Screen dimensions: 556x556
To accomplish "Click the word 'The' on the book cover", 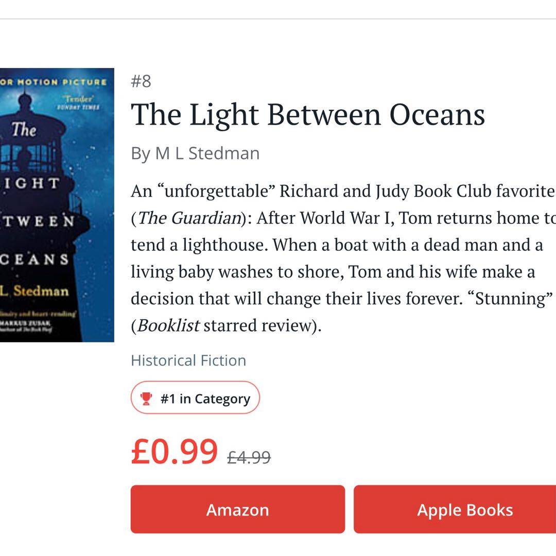I will pos(24,130).
